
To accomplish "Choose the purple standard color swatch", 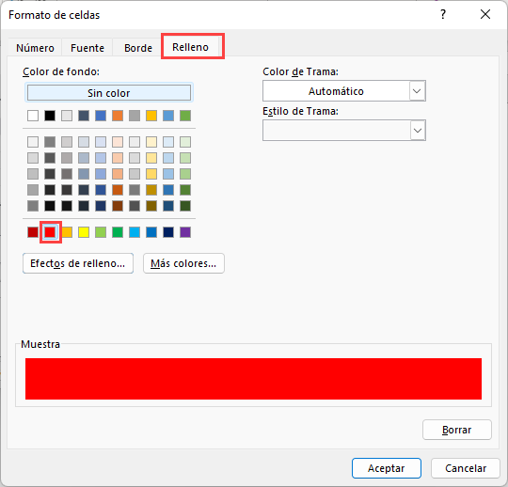I will pyautogui.click(x=185, y=232).
